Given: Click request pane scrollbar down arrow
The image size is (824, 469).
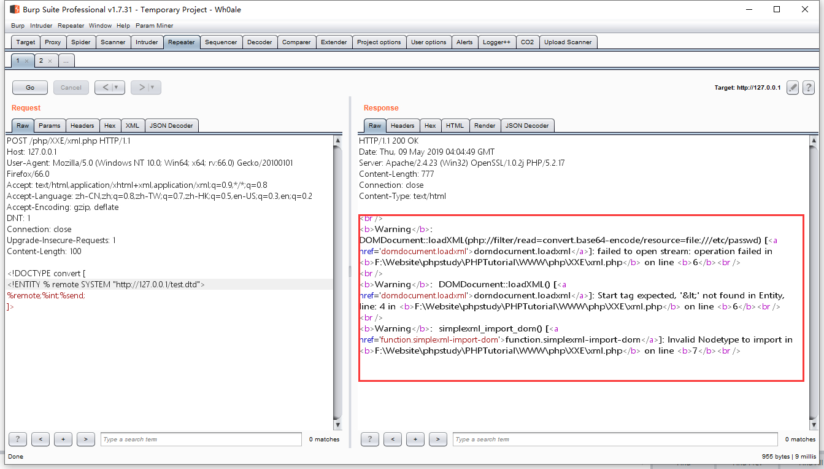Looking at the screenshot, I should pyautogui.click(x=337, y=425).
